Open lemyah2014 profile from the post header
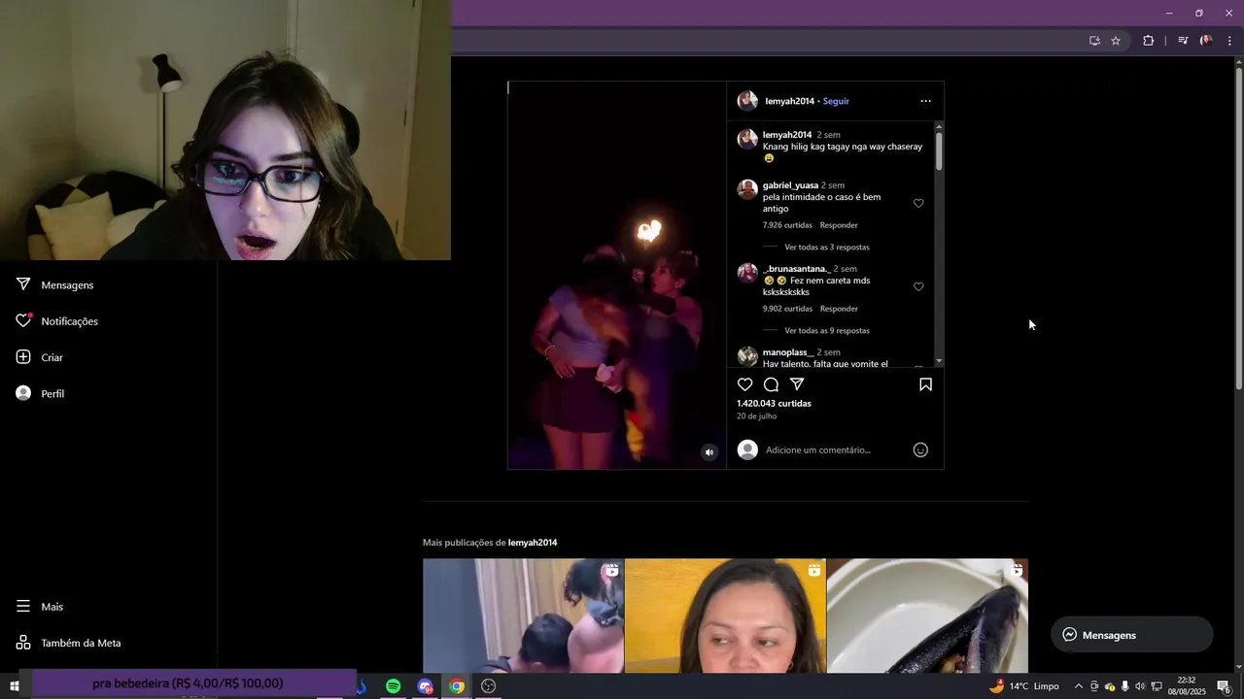The image size is (1244, 699). point(789,101)
